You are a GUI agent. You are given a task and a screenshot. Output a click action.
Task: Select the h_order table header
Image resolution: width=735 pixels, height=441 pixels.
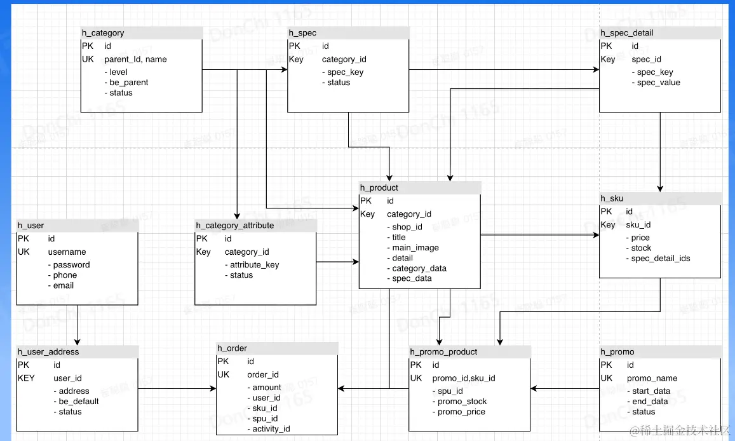tap(277, 348)
